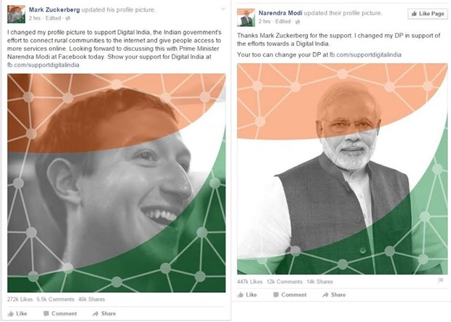Open fb.com/supportdigitalindia link in Modi's post
The width and height of the screenshot is (451, 322).
point(365,55)
